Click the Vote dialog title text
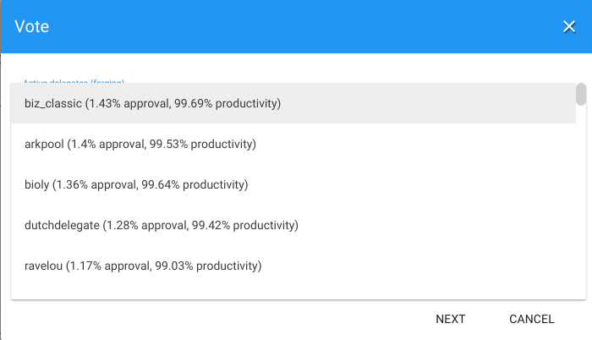This screenshot has height=340, width=592. [32, 26]
